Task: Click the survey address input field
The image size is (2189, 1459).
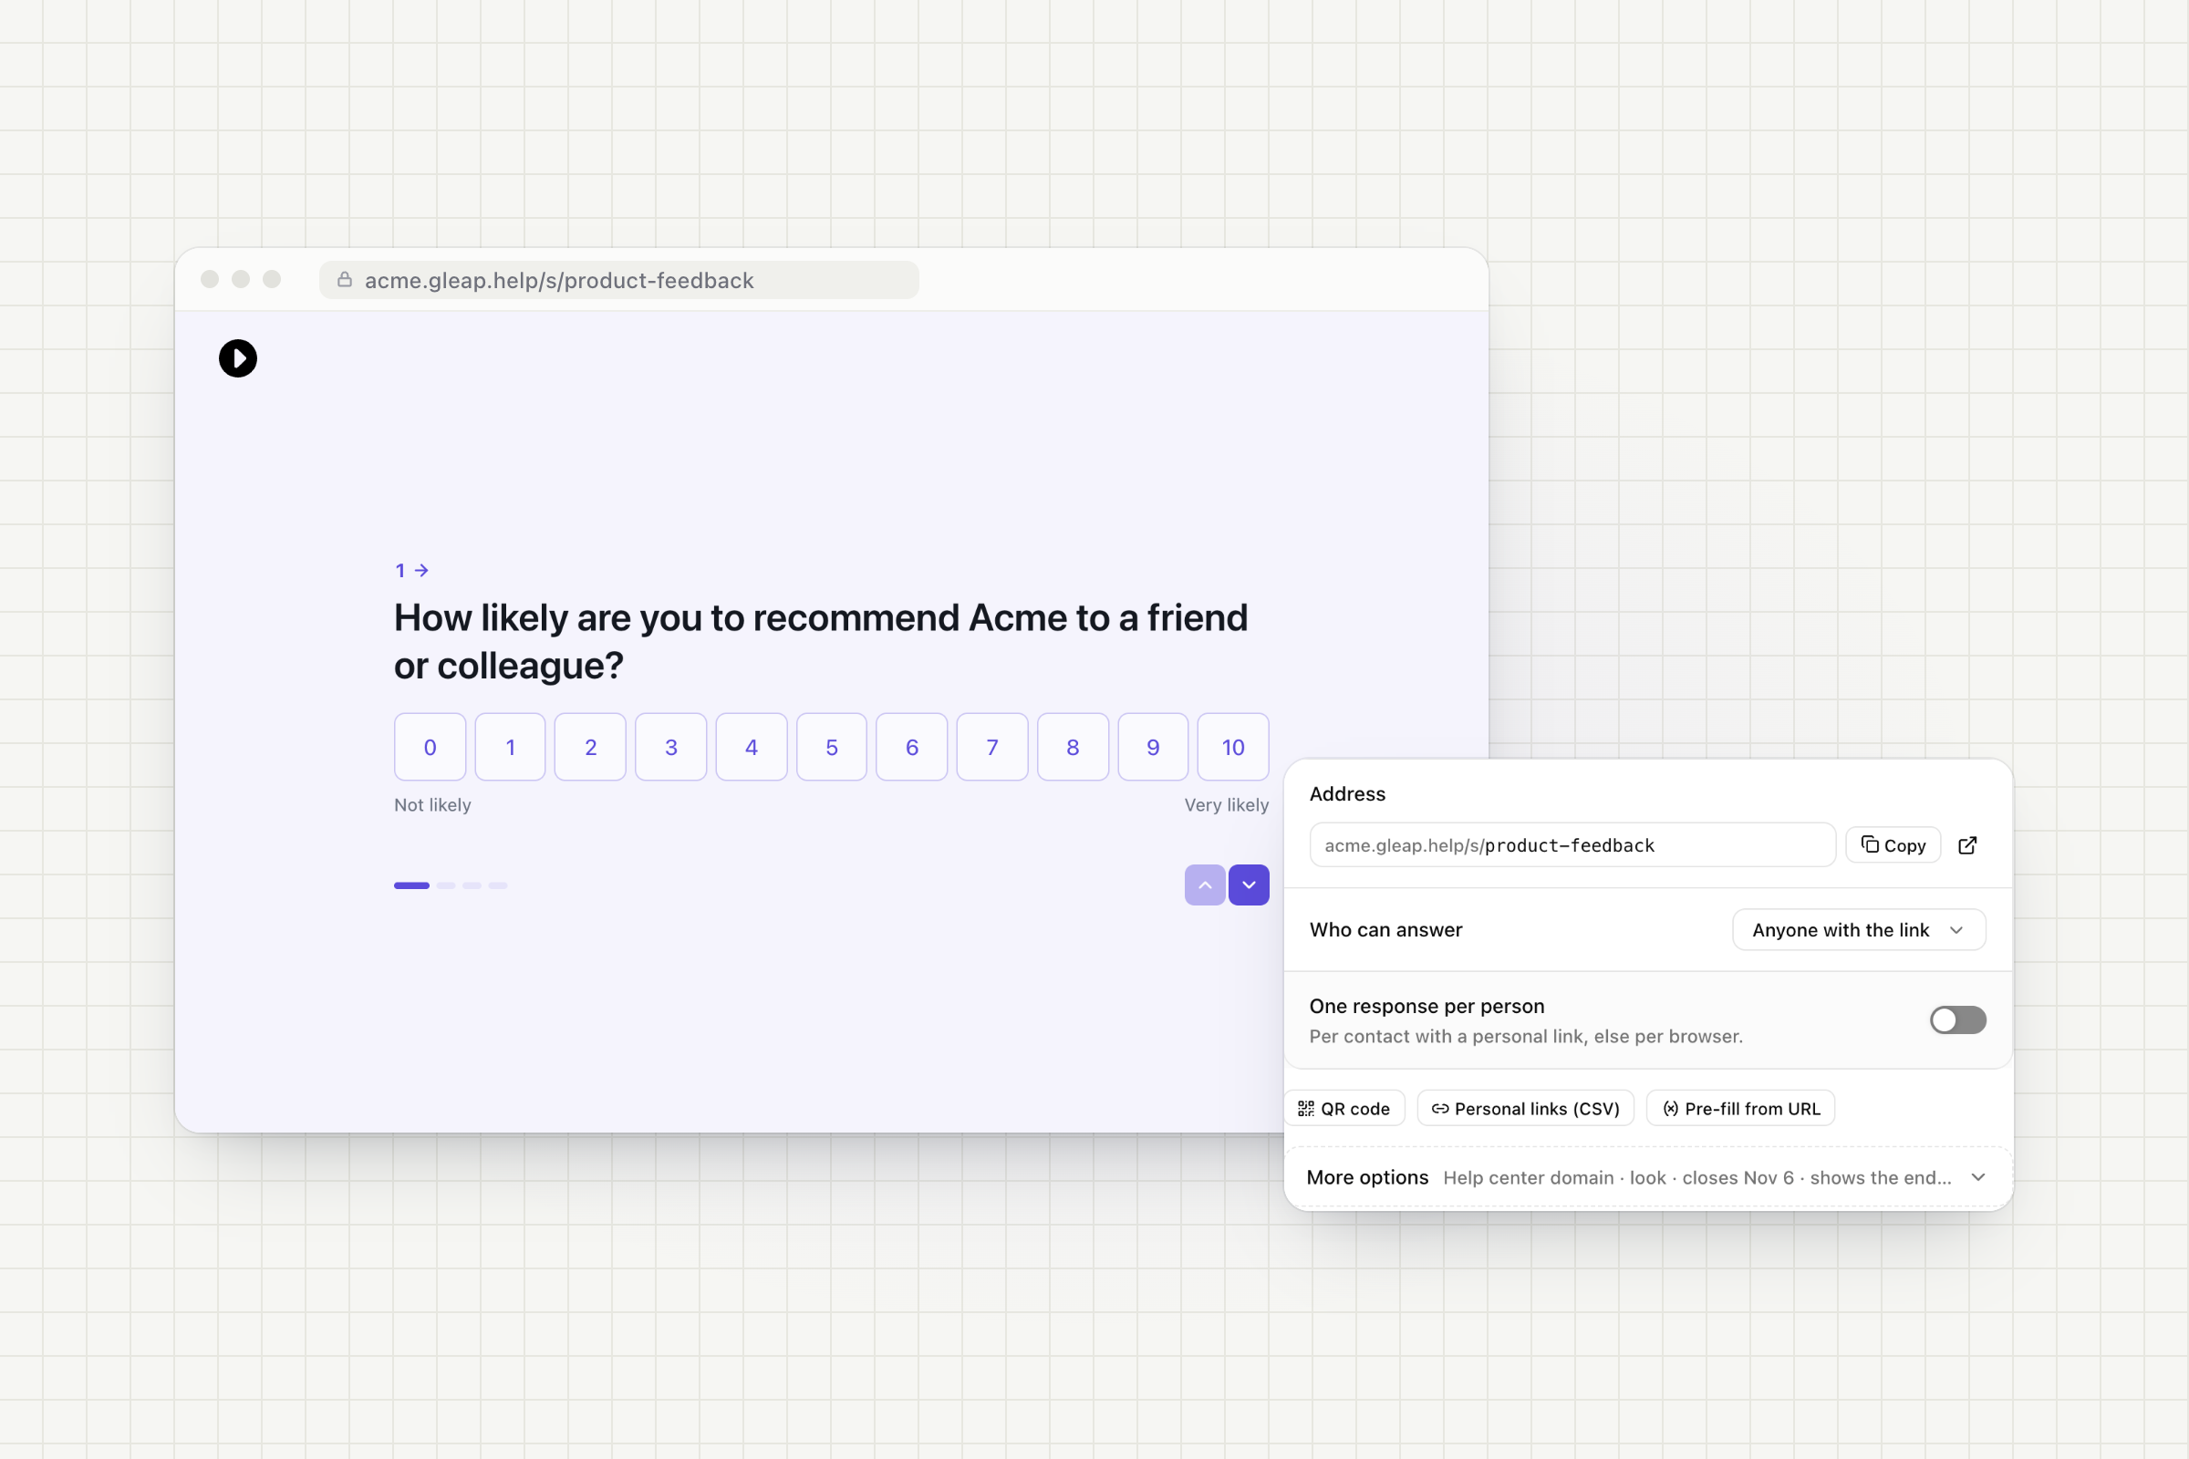Action: (x=1572, y=845)
